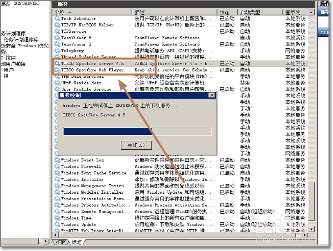
Task: Click the Windows Remote Management gear icon
Action: point(57,212)
